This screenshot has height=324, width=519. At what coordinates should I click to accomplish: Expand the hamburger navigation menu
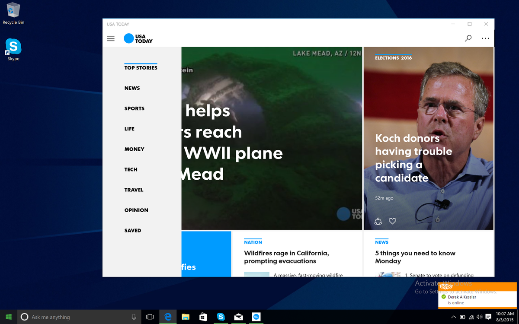tap(111, 38)
